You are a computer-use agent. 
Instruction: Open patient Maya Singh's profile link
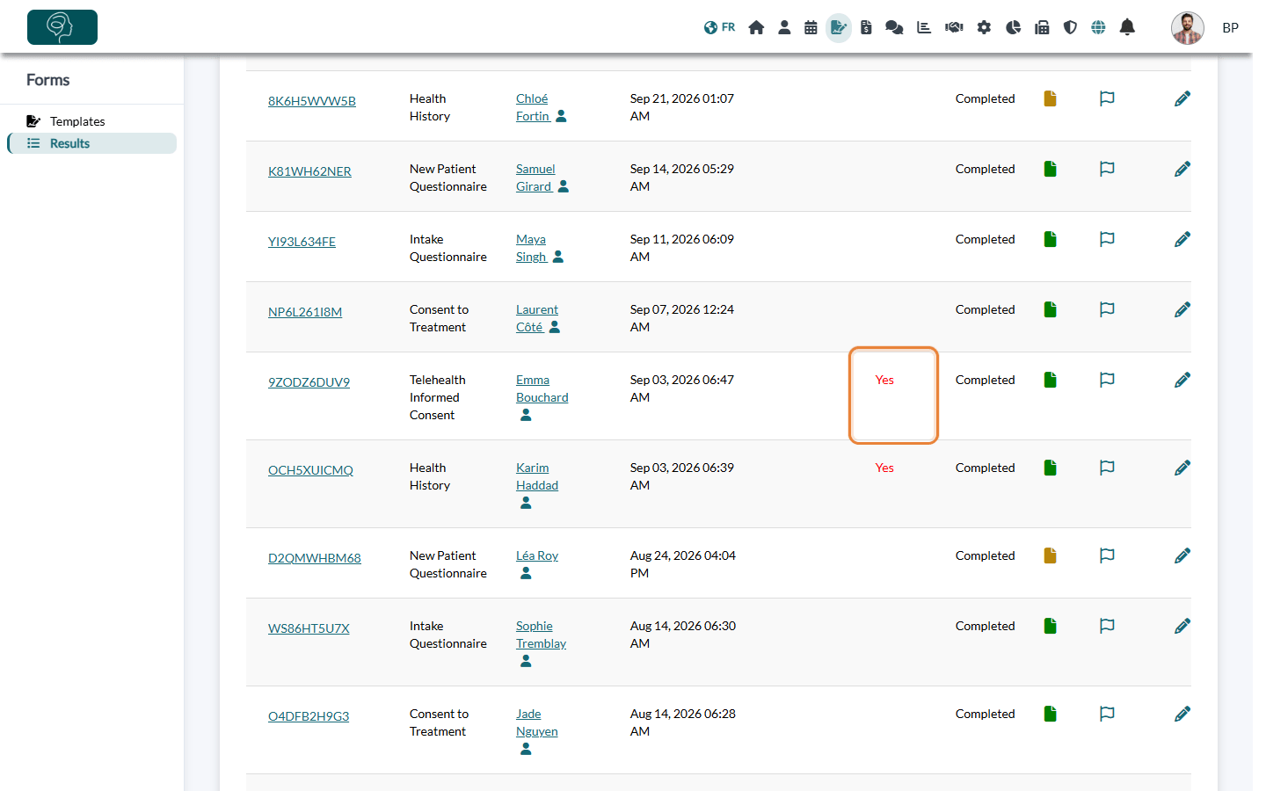[x=531, y=248]
